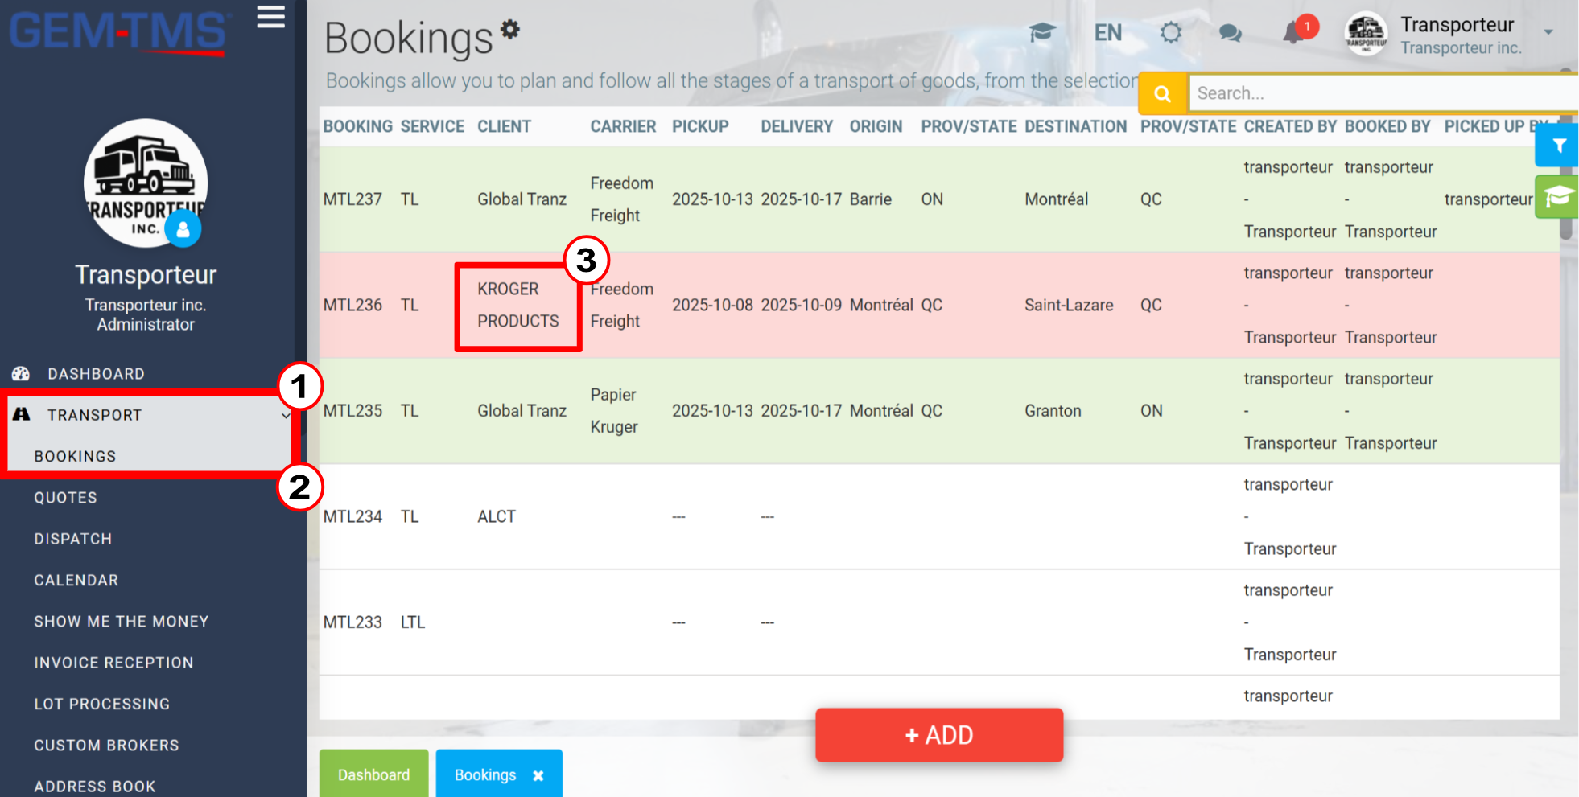Viewport: 1579px width, 797px height.
Task: Click the gear icon beside Bookings title
Action: click(510, 29)
